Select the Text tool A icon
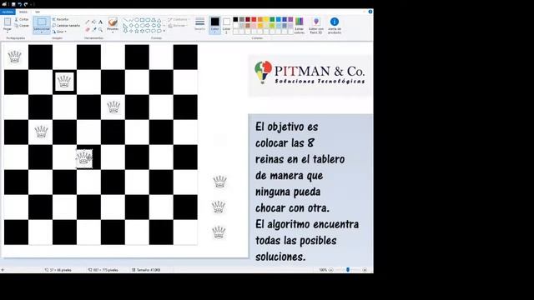Image resolution: width=534 pixels, height=300 pixels. [x=100, y=22]
